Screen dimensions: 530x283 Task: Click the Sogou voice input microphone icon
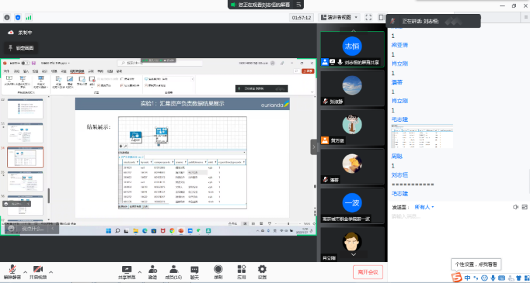(493, 278)
